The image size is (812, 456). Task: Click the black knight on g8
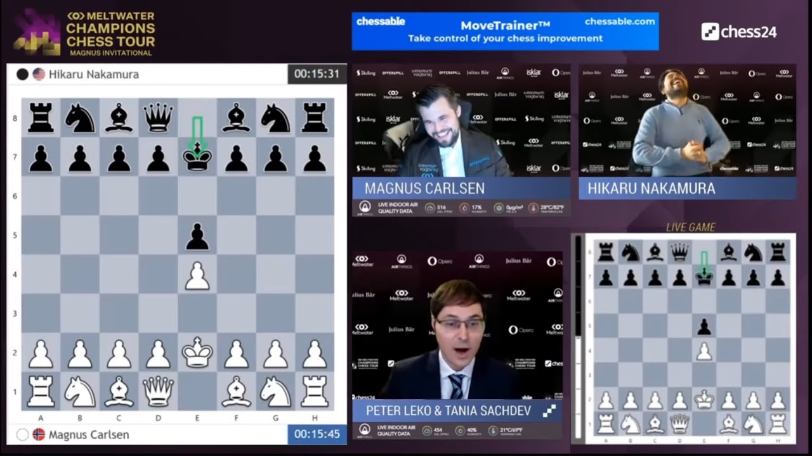click(x=275, y=118)
